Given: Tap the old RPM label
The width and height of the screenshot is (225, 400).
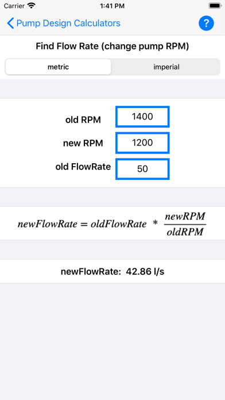Looking at the screenshot, I should 83,120.
